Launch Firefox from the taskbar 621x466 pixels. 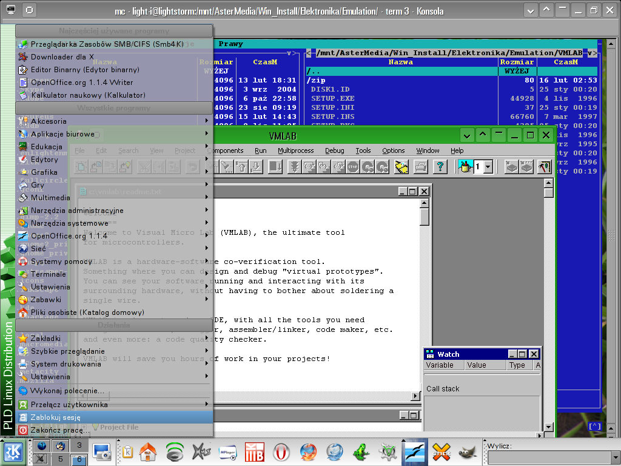[308, 452]
